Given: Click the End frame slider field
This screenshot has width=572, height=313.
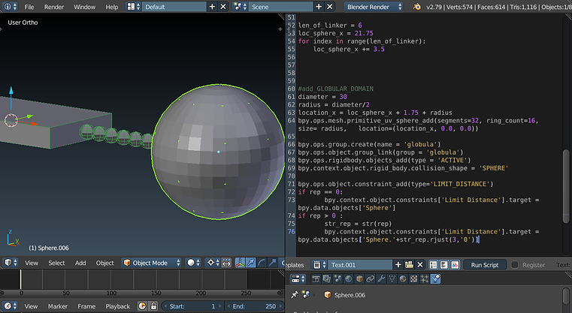Looking at the screenshot, I should pos(254,306).
